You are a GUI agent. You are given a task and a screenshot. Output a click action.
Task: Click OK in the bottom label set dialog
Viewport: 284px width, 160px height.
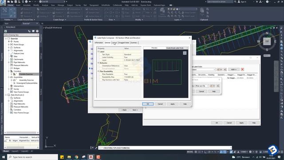point(217,123)
